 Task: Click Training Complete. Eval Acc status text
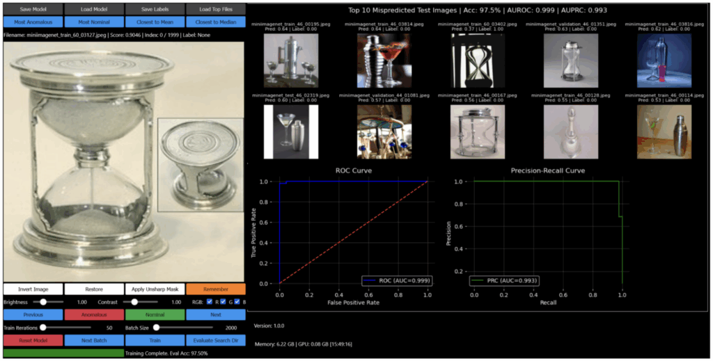tap(167, 353)
